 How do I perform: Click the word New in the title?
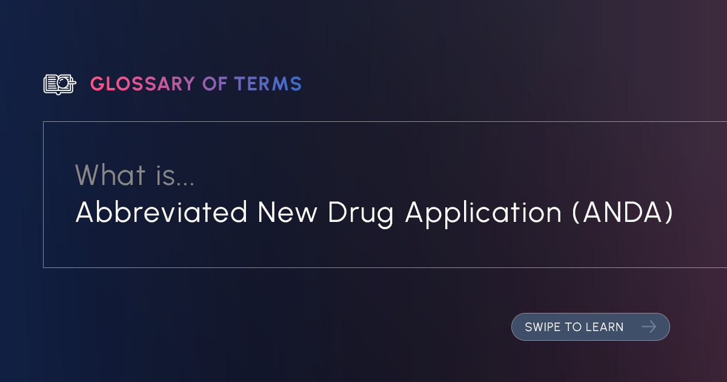tap(287, 213)
